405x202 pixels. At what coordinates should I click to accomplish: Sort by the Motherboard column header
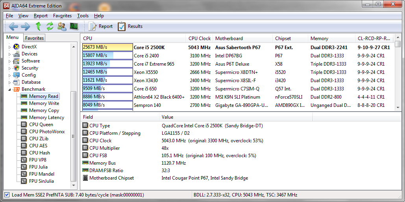pos(242,39)
